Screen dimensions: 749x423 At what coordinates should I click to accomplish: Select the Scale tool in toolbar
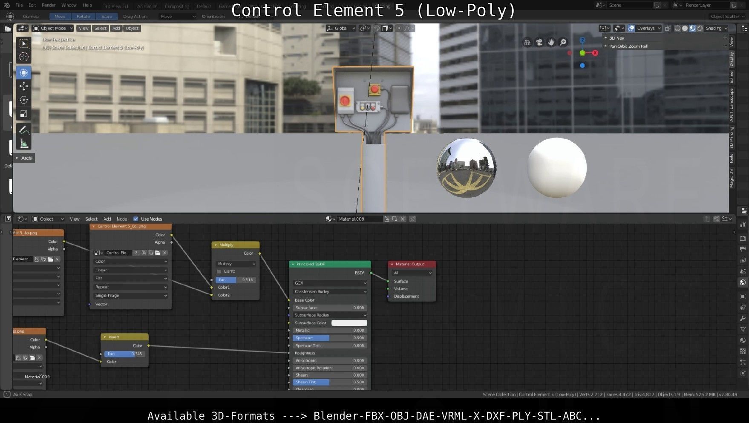coord(24,114)
